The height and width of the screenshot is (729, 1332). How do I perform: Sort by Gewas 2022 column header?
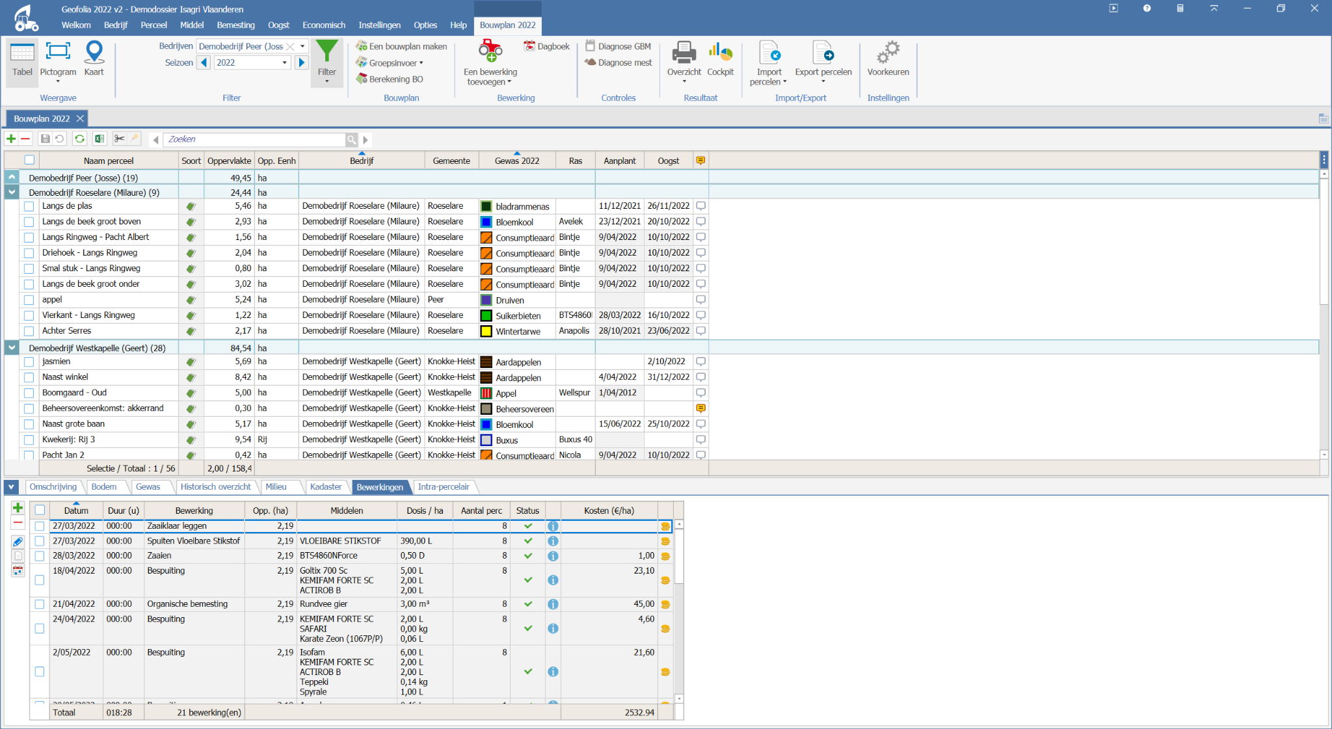(517, 161)
